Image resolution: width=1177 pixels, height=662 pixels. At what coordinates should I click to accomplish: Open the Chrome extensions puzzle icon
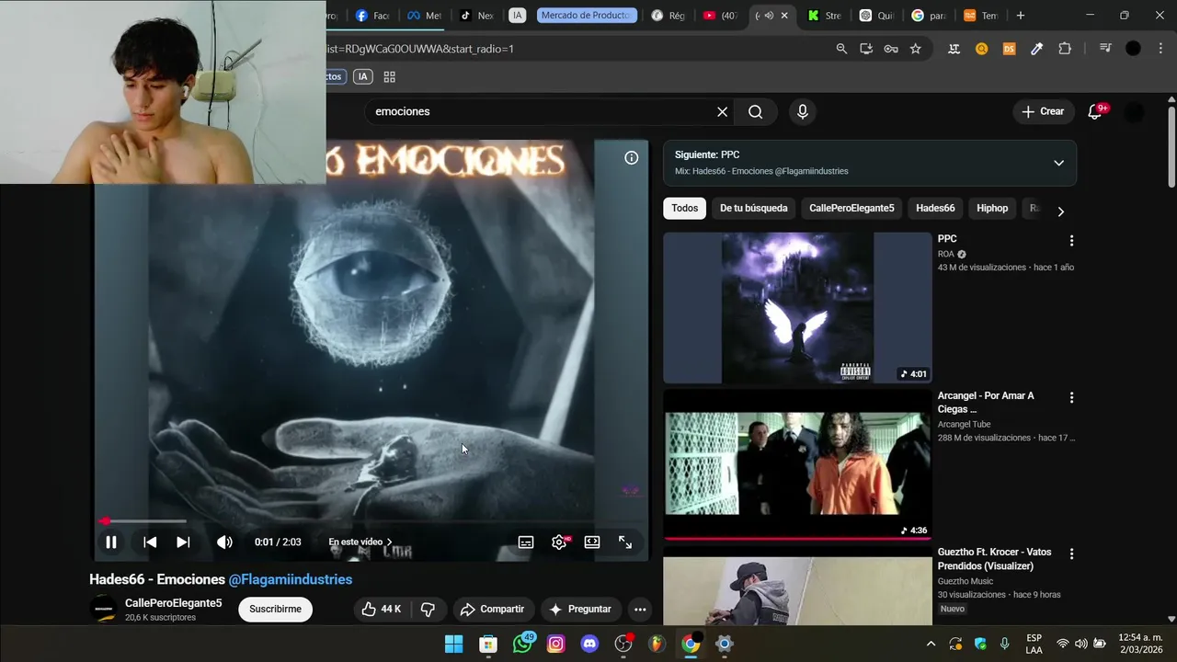click(x=1065, y=49)
